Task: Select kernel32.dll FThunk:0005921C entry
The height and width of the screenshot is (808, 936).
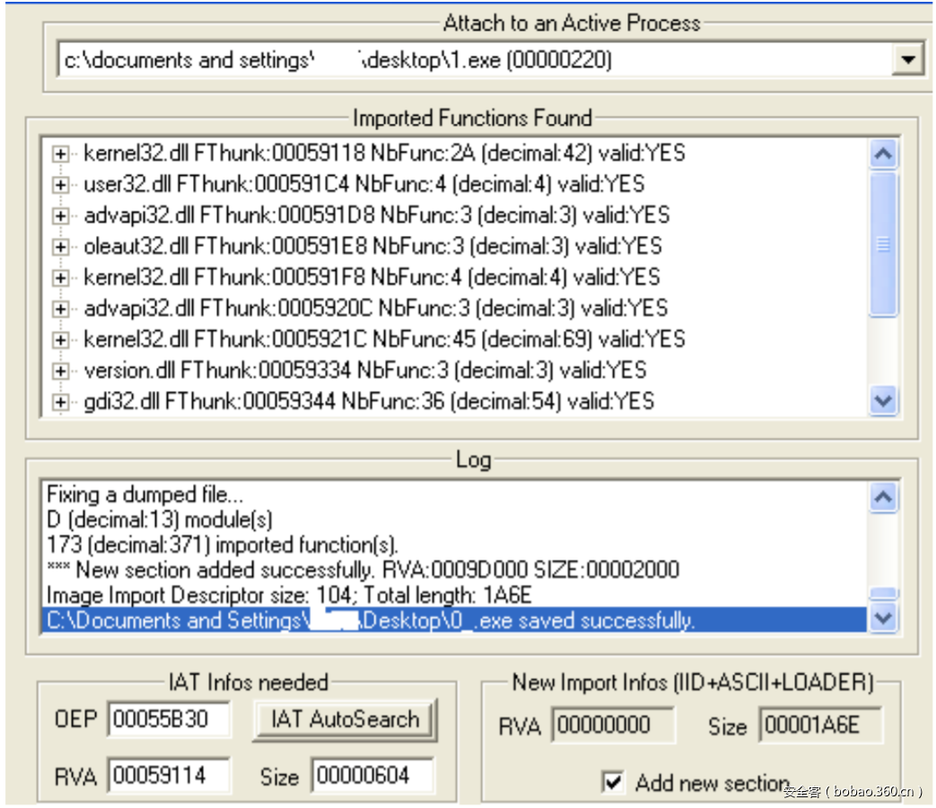Action: (384, 340)
